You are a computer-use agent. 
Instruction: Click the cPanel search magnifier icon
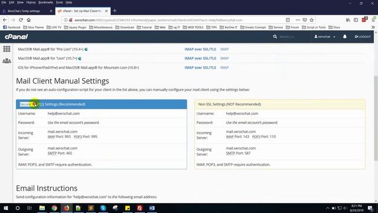click(275, 37)
